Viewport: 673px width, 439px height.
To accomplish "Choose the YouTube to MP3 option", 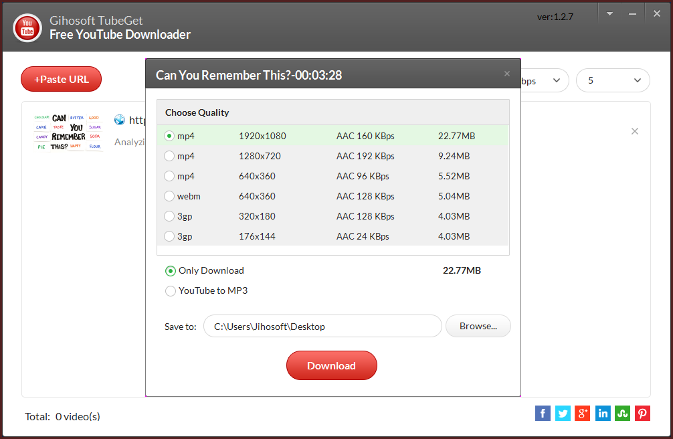I will click(x=171, y=291).
